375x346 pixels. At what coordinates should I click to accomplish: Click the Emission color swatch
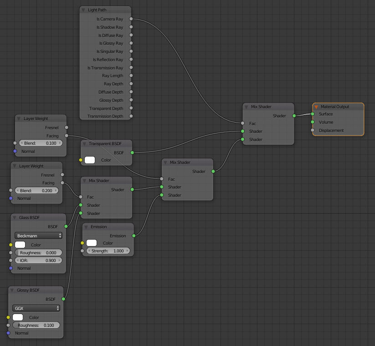click(x=92, y=243)
